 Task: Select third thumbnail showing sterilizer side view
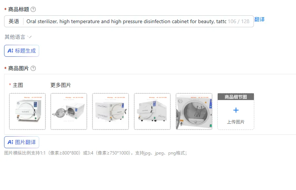110,111
